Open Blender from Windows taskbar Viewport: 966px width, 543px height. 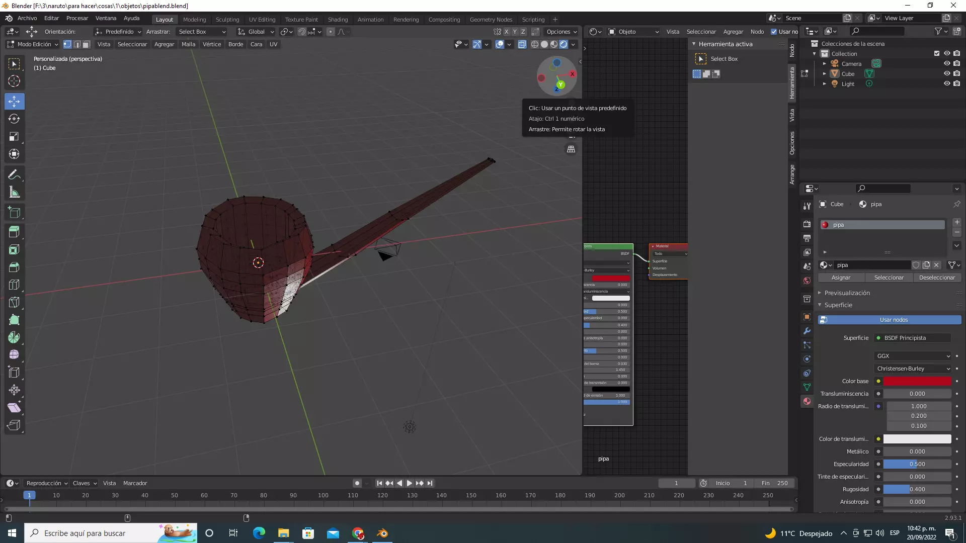[x=382, y=533]
